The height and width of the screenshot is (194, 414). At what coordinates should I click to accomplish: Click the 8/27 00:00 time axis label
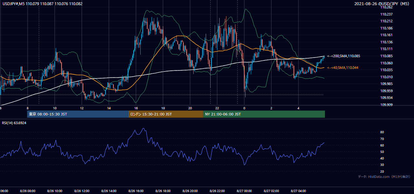244,191
